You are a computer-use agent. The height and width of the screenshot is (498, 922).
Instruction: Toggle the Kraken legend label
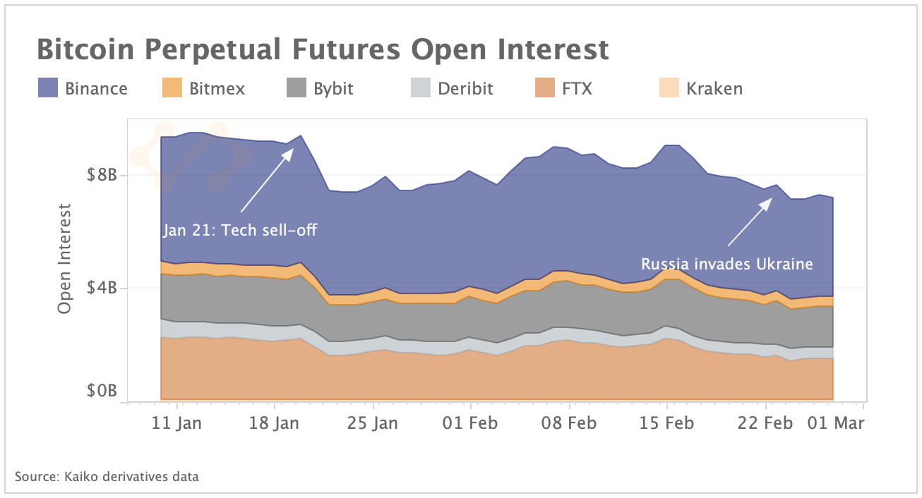pyautogui.click(x=714, y=89)
